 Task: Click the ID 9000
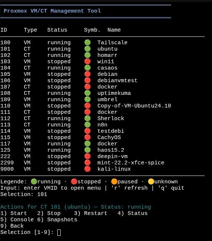point(7,169)
